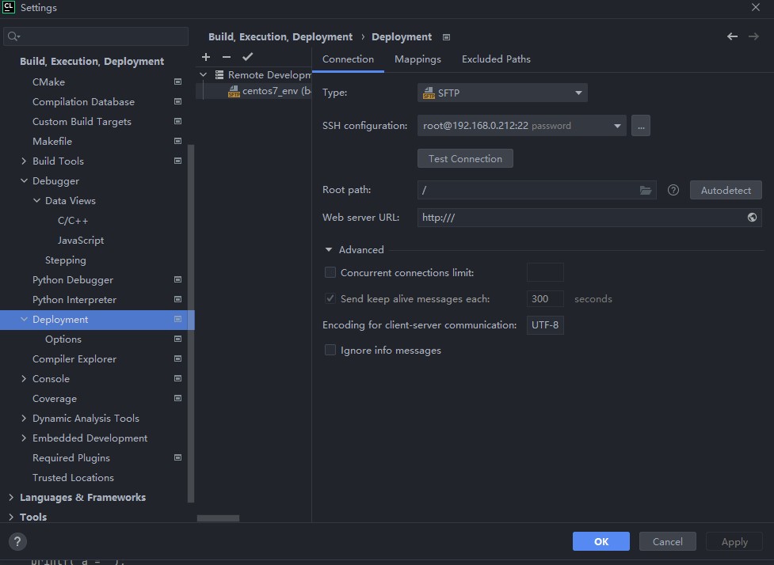Switch to the Excluded Paths tab
The width and height of the screenshot is (774, 565).
pyautogui.click(x=496, y=59)
